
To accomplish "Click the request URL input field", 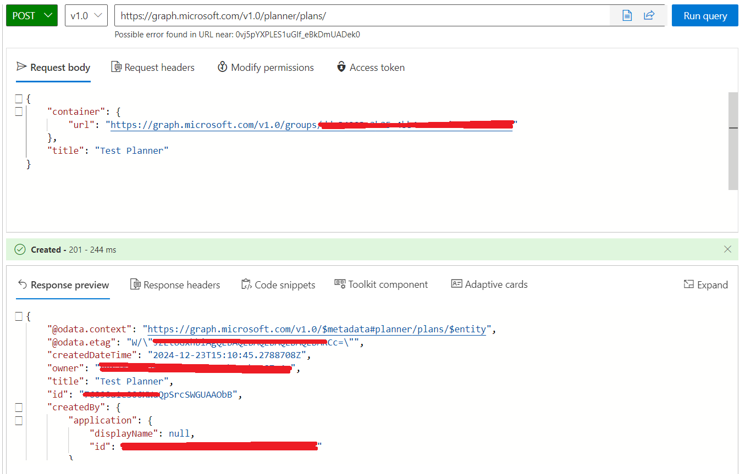I will pos(362,16).
